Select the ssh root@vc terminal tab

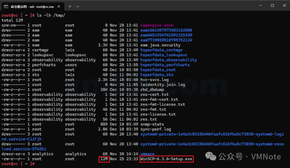click(33, 7)
